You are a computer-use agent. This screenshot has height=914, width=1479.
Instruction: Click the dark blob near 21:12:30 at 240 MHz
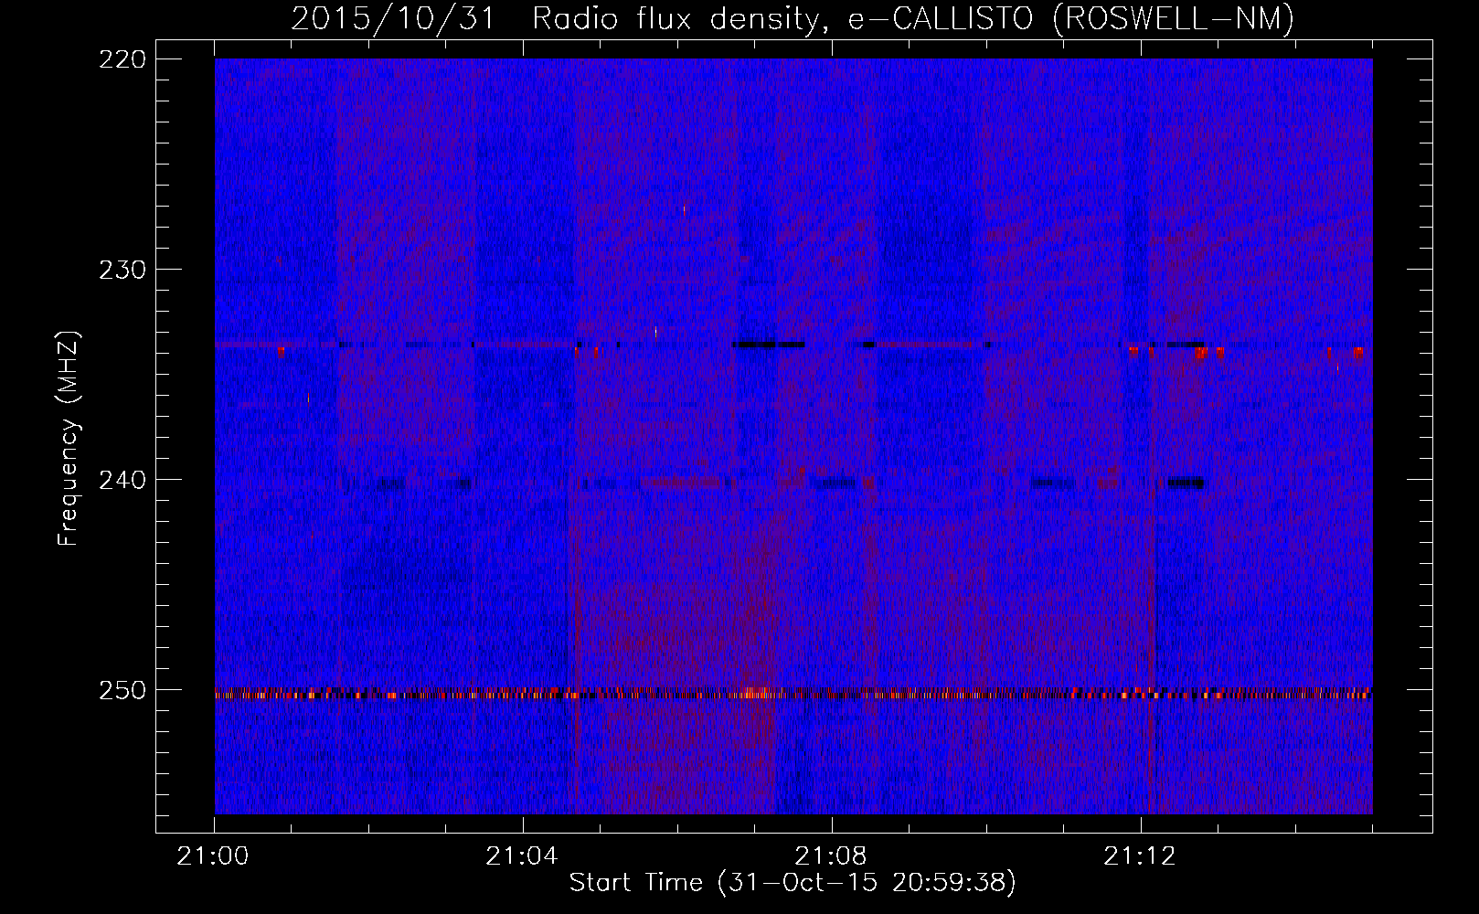(x=1186, y=483)
